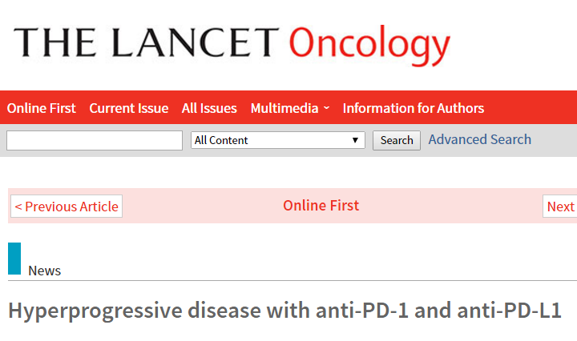
Task: Click The Lancet Oncology logo
Action: [232, 45]
